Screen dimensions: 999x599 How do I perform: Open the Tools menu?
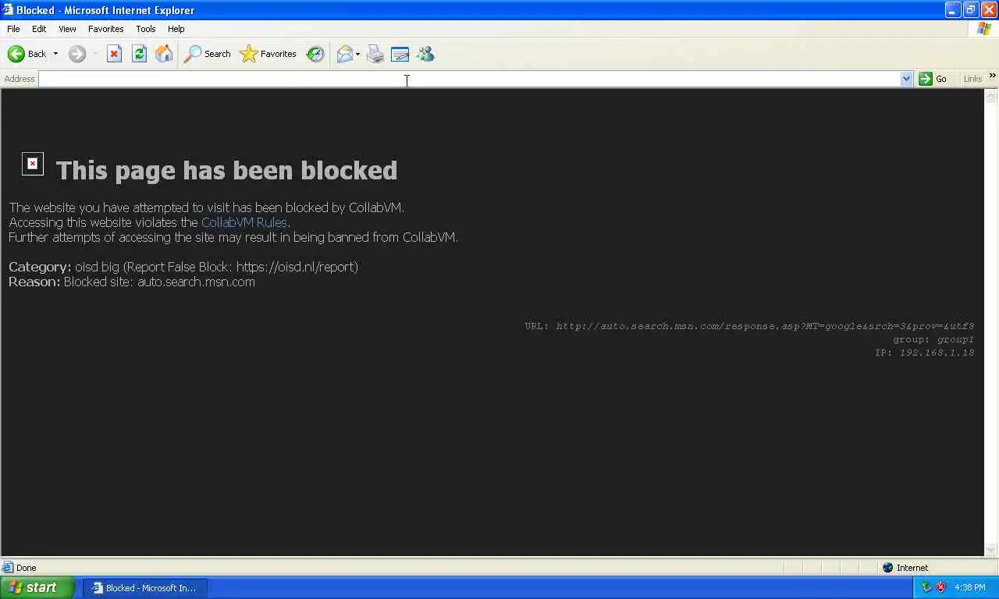coord(146,29)
